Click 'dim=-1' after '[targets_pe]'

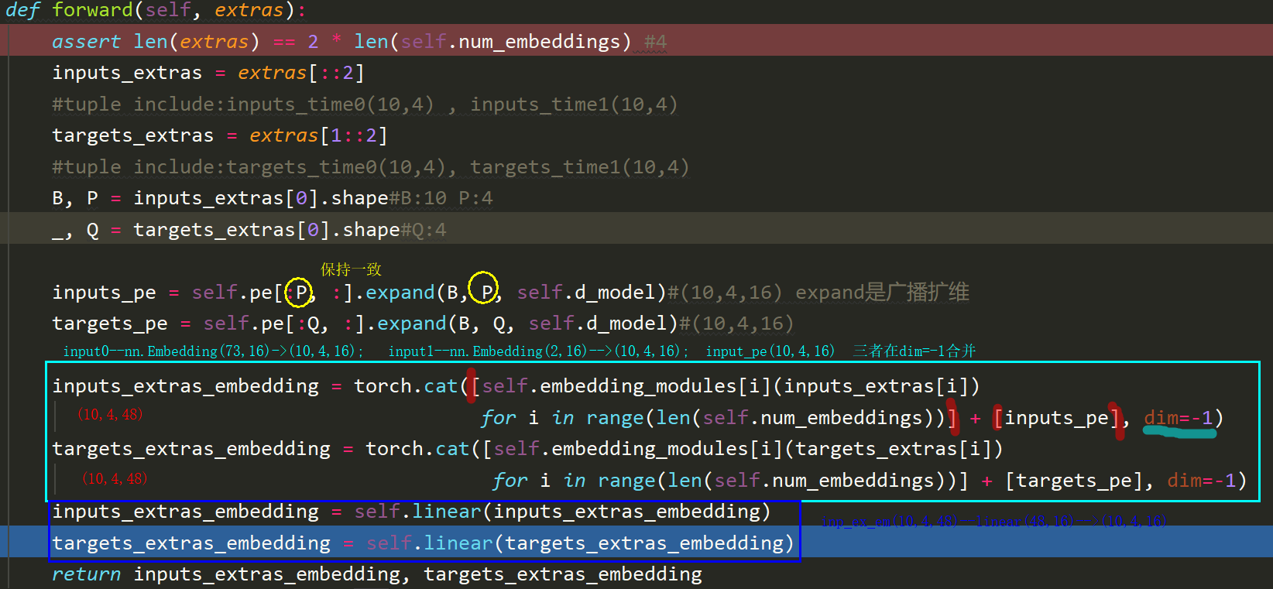click(x=1201, y=481)
